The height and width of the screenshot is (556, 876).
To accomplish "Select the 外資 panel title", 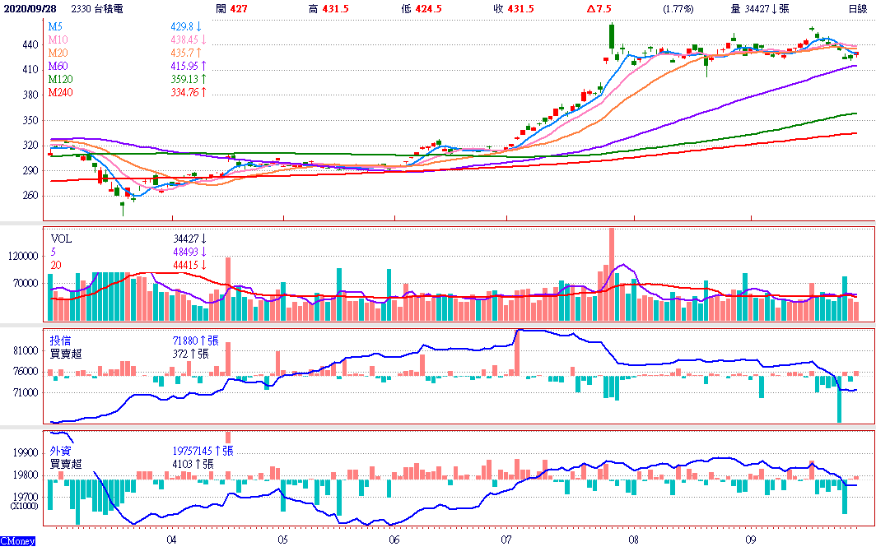I will point(60,451).
